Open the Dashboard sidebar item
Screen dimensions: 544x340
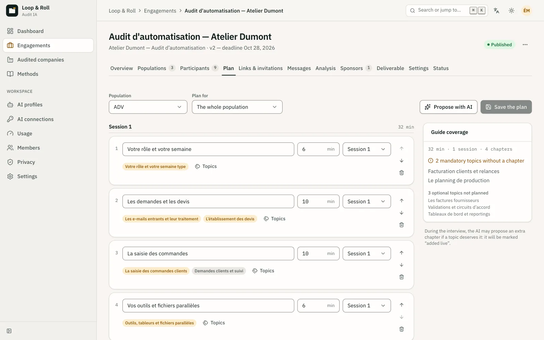tap(48, 31)
